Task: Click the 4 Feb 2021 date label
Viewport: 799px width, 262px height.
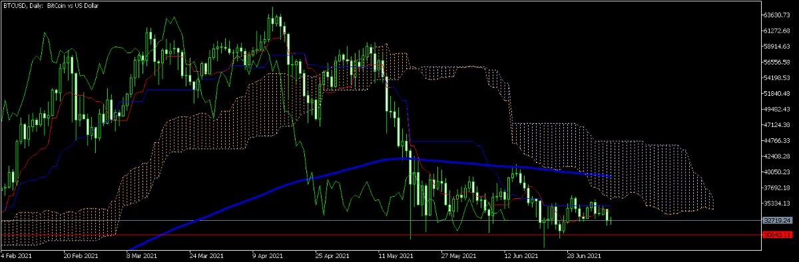Action: pos(16,255)
